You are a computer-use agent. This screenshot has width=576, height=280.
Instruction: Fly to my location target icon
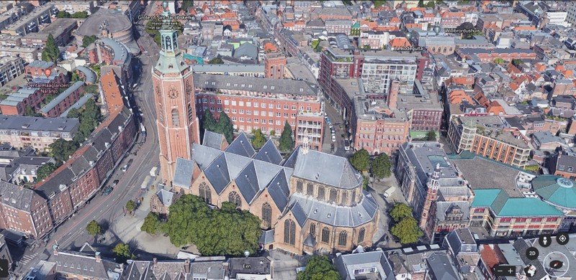point(562,238)
